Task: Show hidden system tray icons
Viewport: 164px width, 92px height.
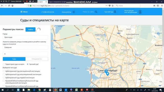Action: pyautogui.click(x=131, y=90)
